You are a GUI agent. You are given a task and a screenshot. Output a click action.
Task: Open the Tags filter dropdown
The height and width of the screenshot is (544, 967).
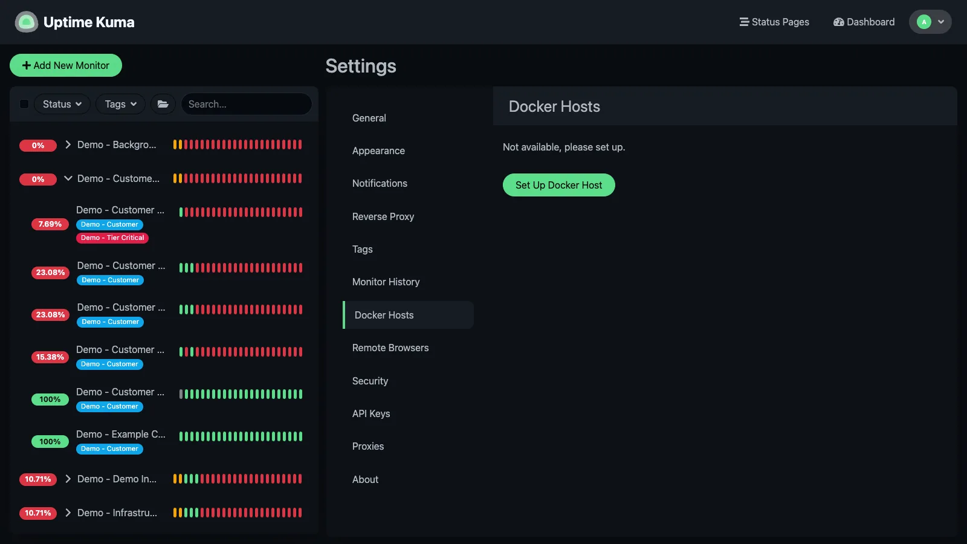pos(121,104)
